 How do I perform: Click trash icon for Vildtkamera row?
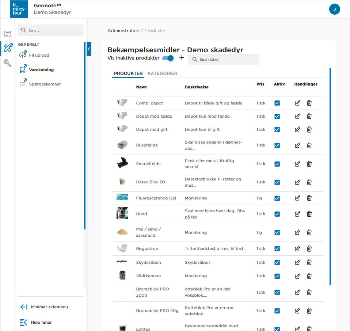click(x=309, y=276)
